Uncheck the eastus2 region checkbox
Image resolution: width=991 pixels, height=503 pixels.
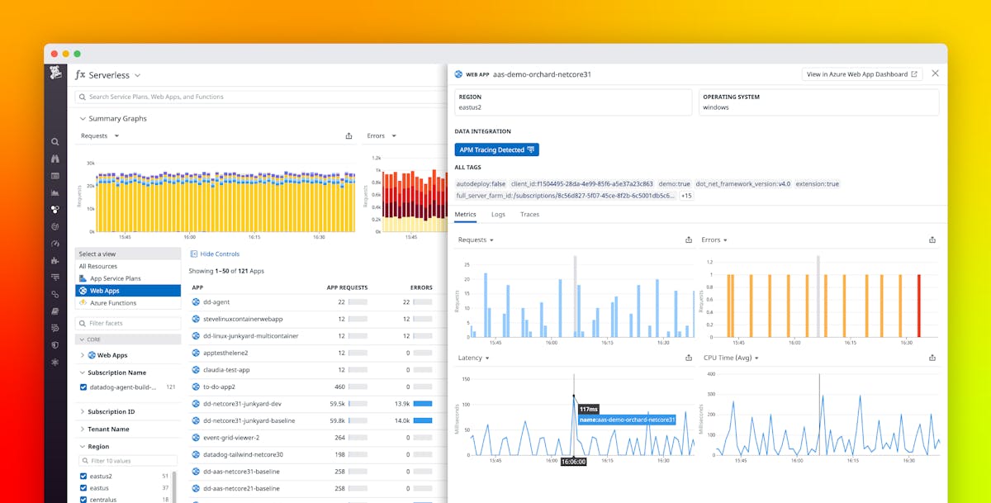pos(83,476)
